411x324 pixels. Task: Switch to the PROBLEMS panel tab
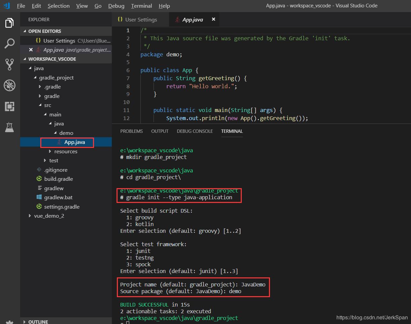tap(131, 131)
